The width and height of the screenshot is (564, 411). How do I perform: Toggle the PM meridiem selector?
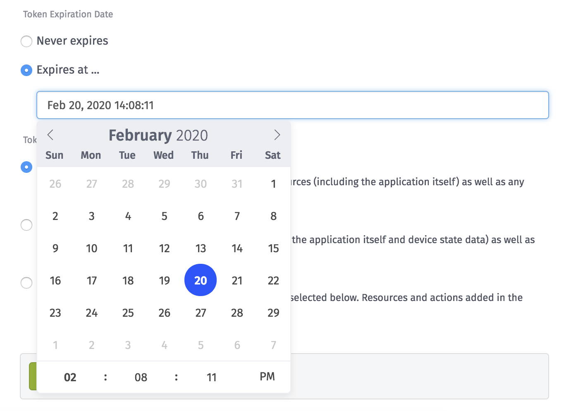coord(267,377)
